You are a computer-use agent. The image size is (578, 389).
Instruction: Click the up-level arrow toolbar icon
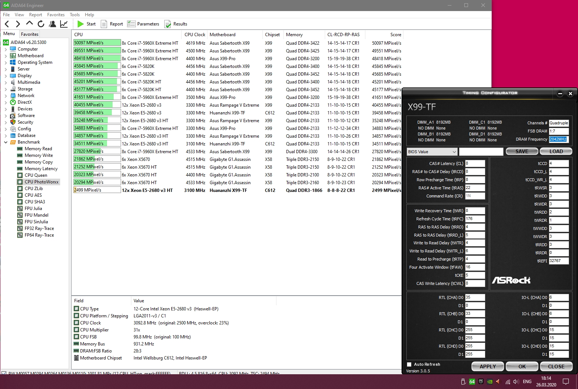[30, 24]
